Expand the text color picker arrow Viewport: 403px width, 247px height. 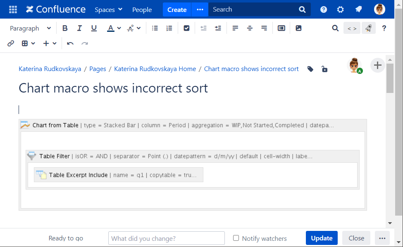(119, 28)
